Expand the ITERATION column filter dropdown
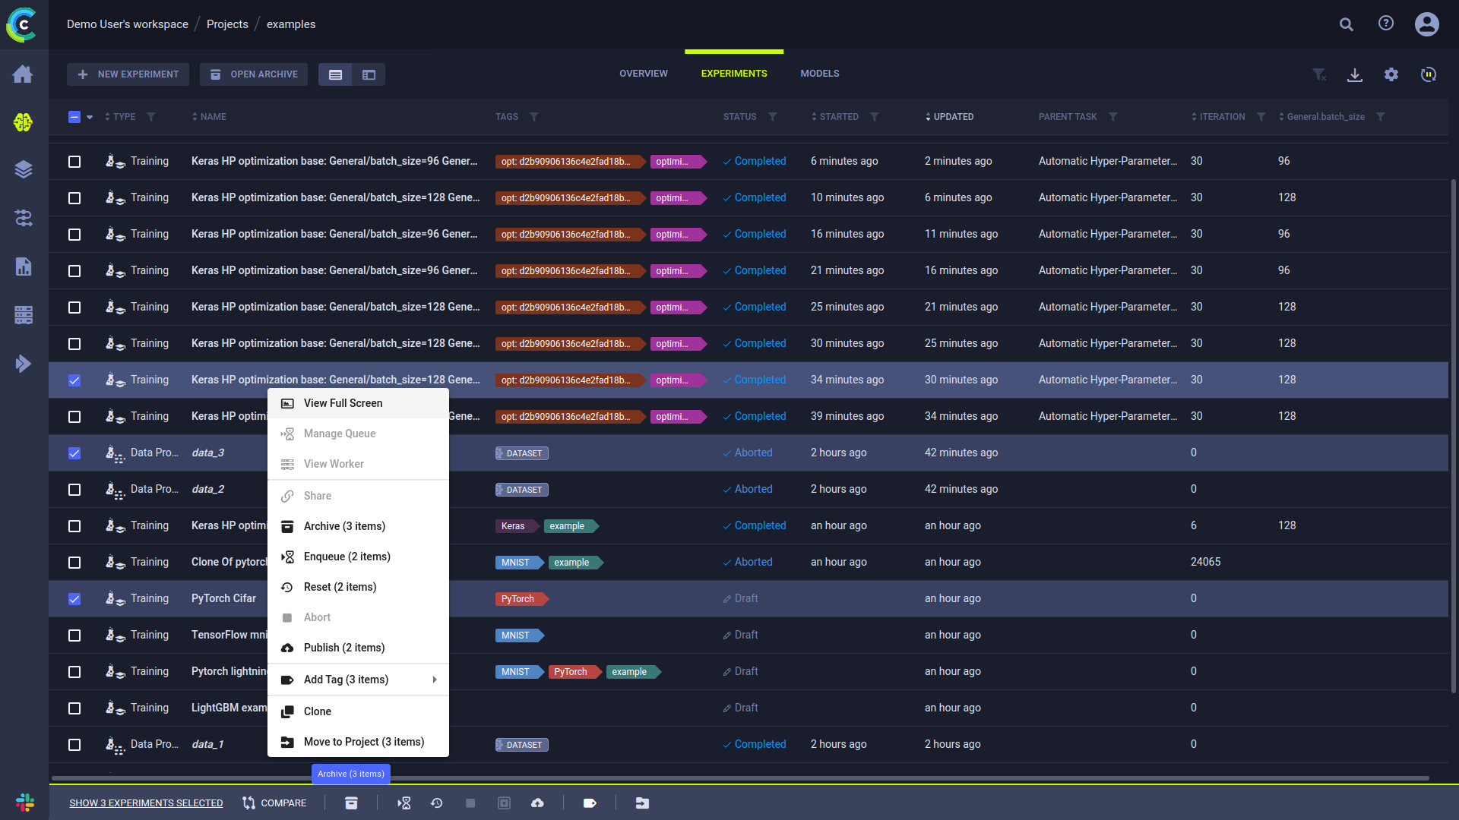Viewport: 1459px width, 820px height. click(1261, 117)
